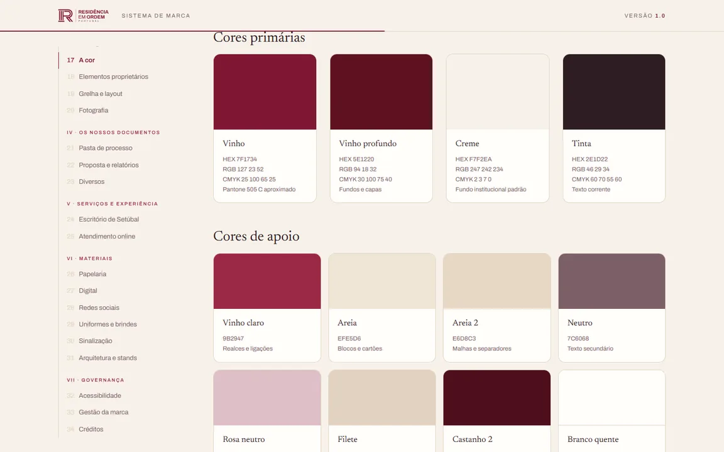
Task: Go to Elementos proprietários in sidebar
Action: (113, 77)
